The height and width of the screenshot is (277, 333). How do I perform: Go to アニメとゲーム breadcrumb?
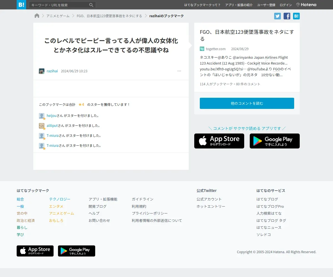pyautogui.click(x=58, y=16)
